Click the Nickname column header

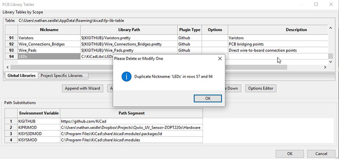[49, 30]
